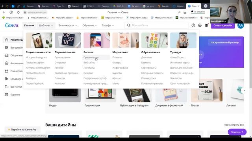The width and height of the screenshot is (252, 141).
Task: Open a new browser tab with plus icon
Action: pos(206,6)
